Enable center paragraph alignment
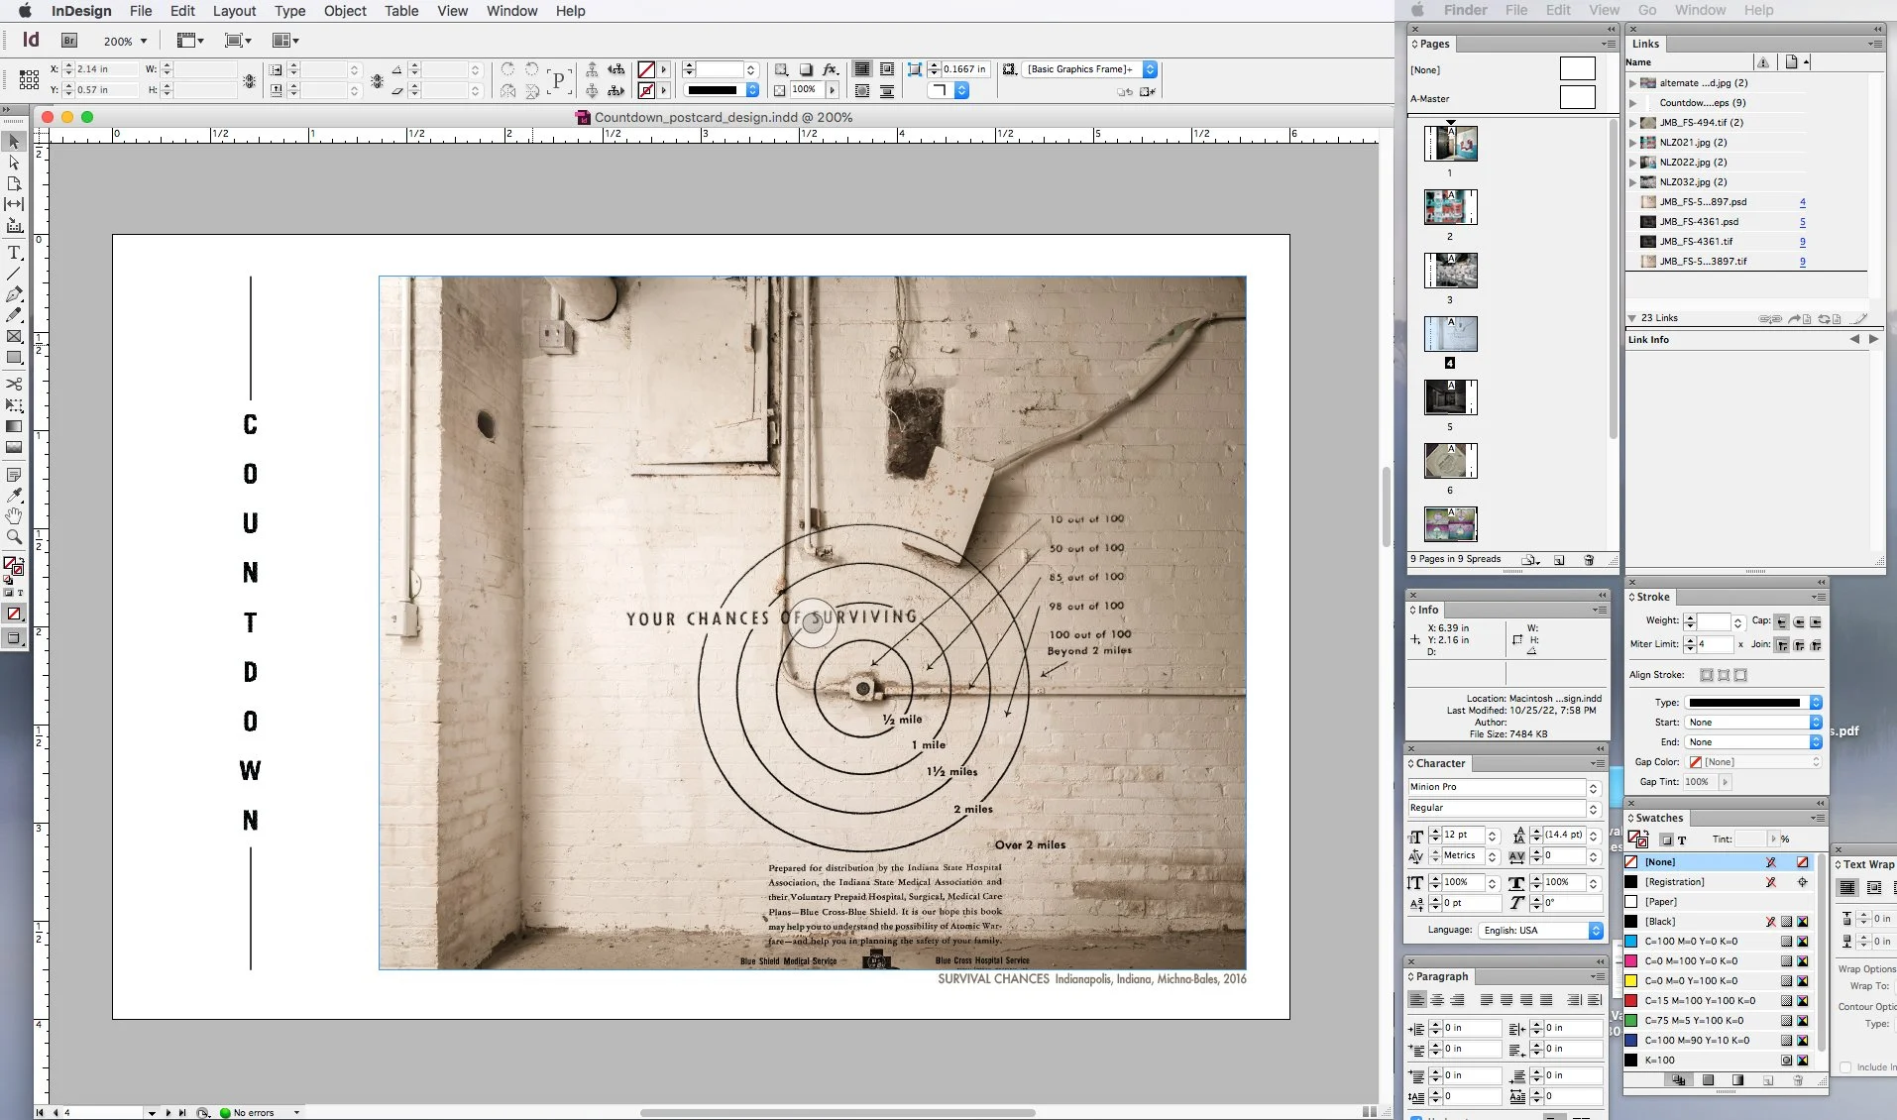1897x1120 pixels. (x=1437, y=1000)
